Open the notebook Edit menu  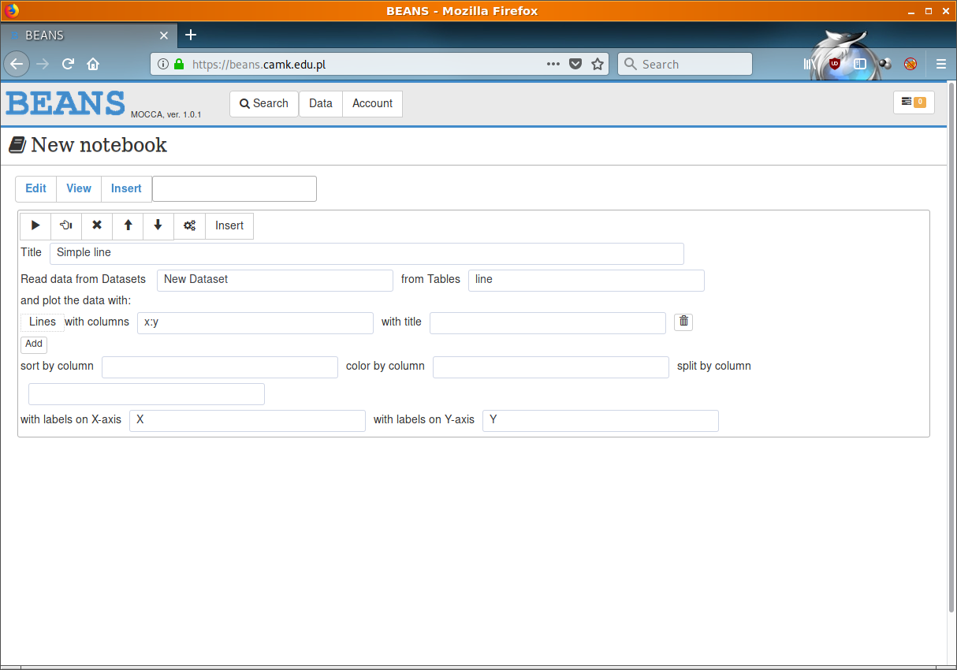tap(35, 188)
